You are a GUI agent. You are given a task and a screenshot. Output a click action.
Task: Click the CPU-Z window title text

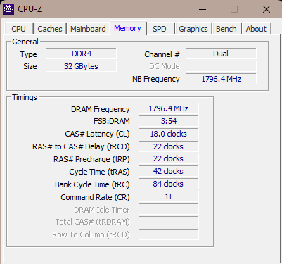click(30, 9)
